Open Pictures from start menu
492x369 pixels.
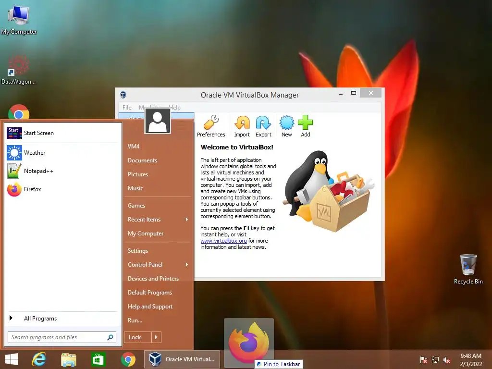pyautogui.click(x=137, y=174)
